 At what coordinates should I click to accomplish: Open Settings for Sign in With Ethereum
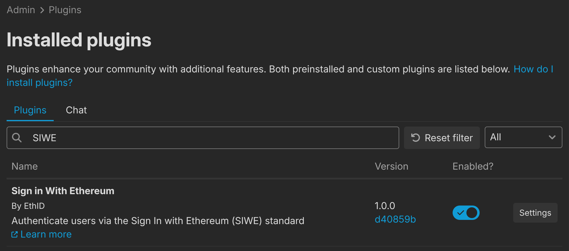(535, 213)
